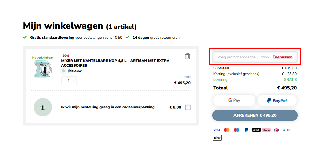Click the AFREKENEN checkout button
The image size is (314, 165).
(x=255, y=115)
